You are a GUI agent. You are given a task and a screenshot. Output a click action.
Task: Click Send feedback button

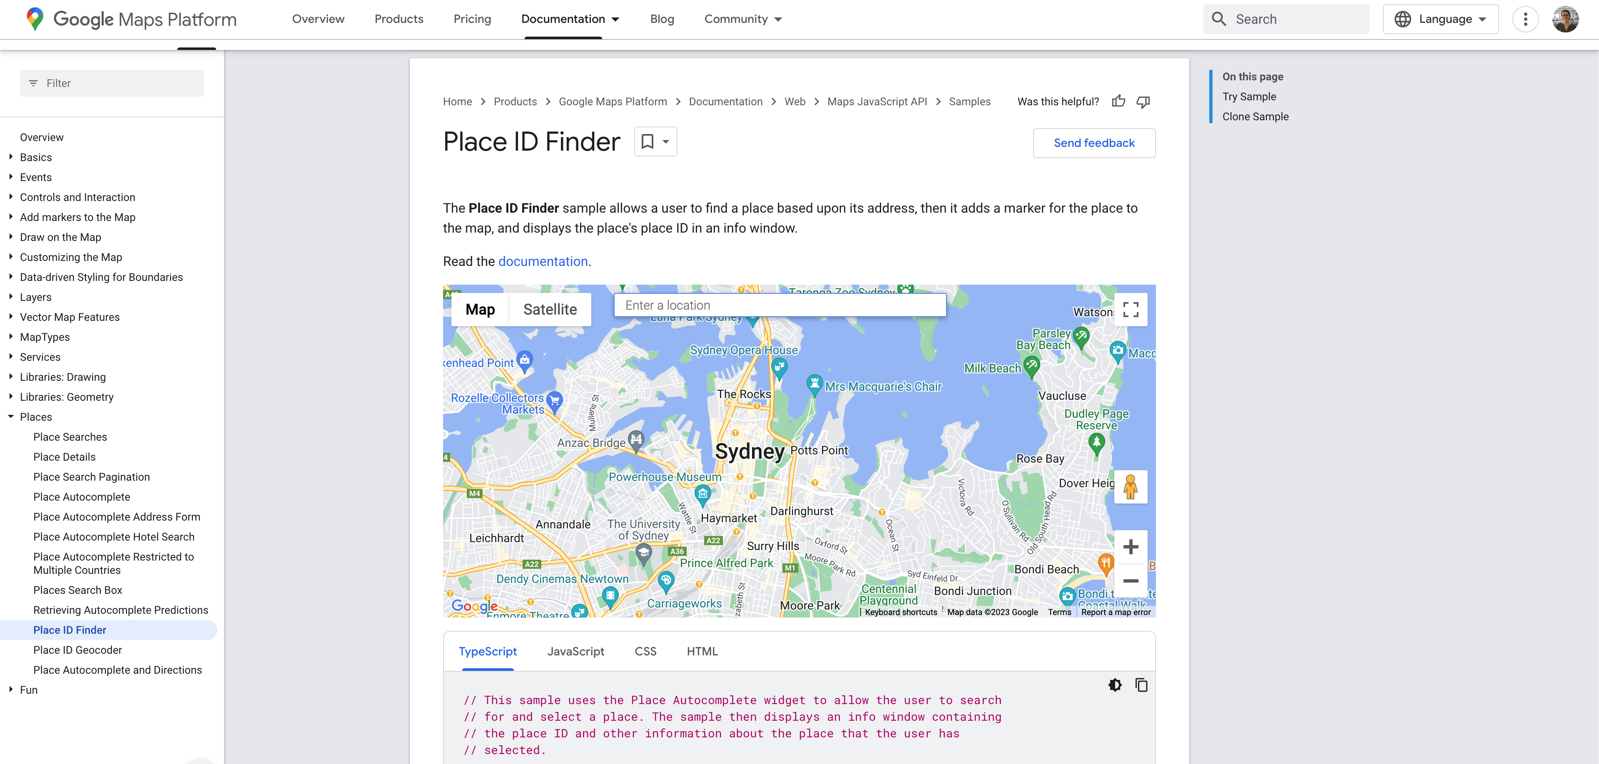pyautogui.click(x=1094, y=143)
